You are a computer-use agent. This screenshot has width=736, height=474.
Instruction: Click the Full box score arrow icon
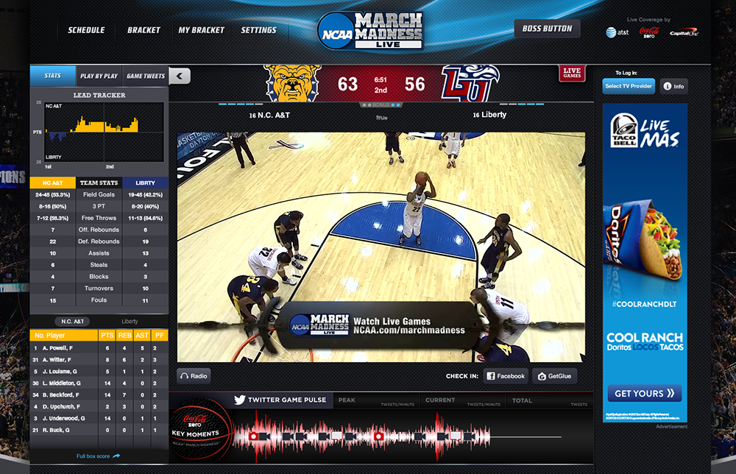coord(116,456)
